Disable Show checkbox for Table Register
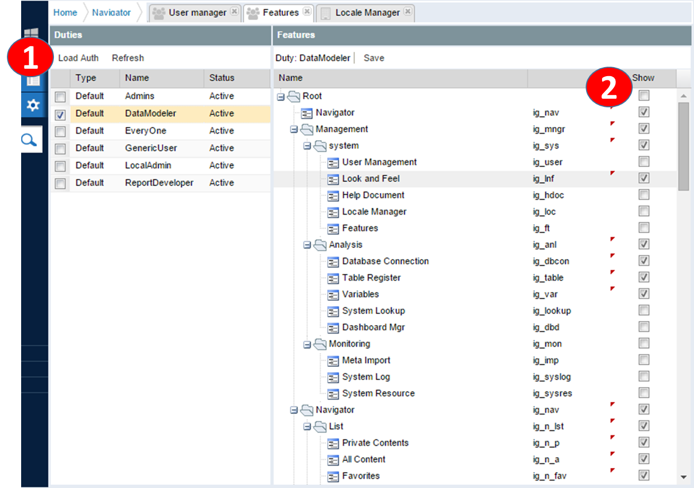694x488 pixels. point(643,278)
